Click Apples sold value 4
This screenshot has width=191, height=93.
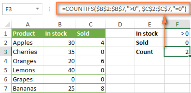(x=91, y=42)
